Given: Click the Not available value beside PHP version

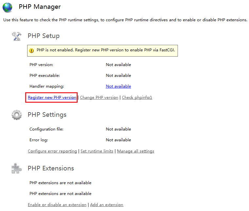Looking at the screenshot, I should coord(119,65).
